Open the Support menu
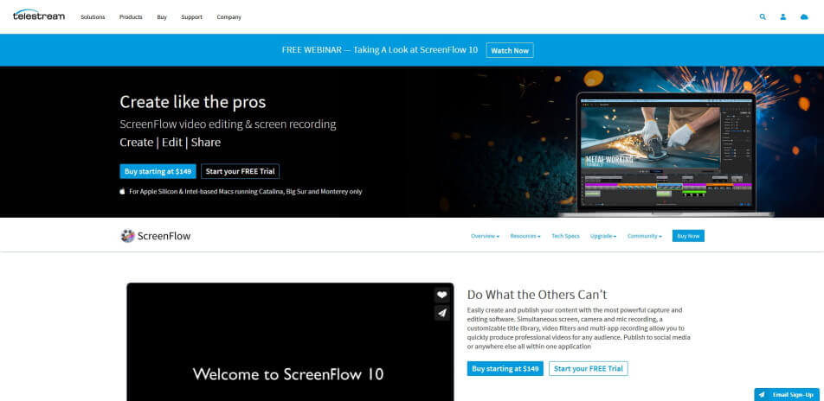 pyautogui.click(x=192, y=17)
